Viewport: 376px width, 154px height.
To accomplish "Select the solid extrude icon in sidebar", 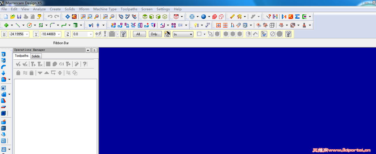I will coord(3,54).
